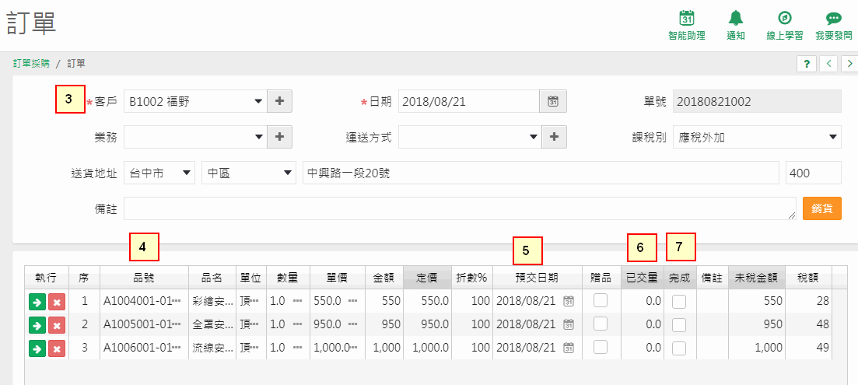
Task: Add new 業務 with plus button
Action: (x=279, y=137)
